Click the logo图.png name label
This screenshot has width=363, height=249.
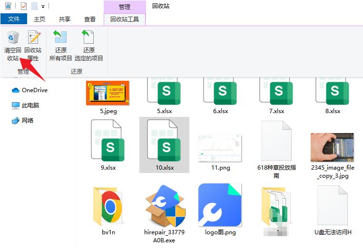pos(220,232)
